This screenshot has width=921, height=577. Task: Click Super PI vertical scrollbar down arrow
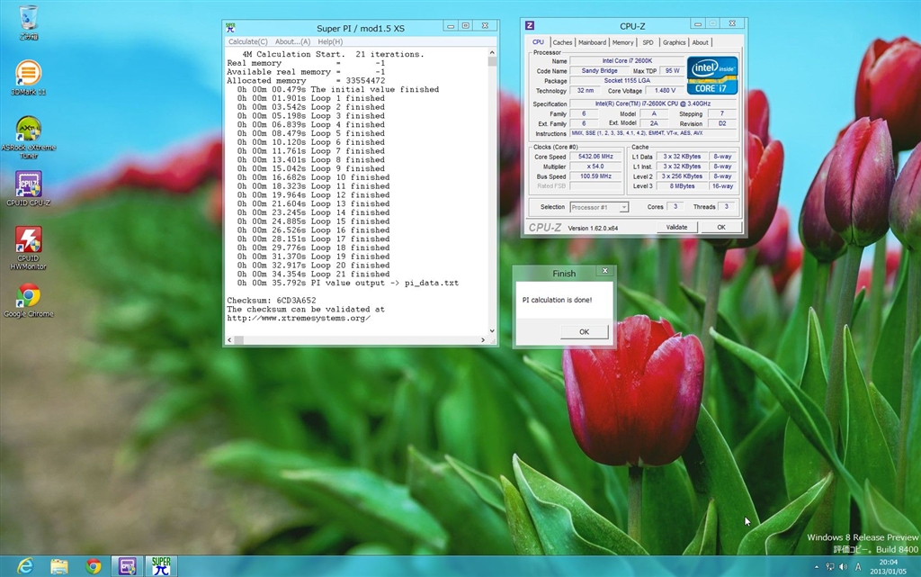(x=492, y=330)
